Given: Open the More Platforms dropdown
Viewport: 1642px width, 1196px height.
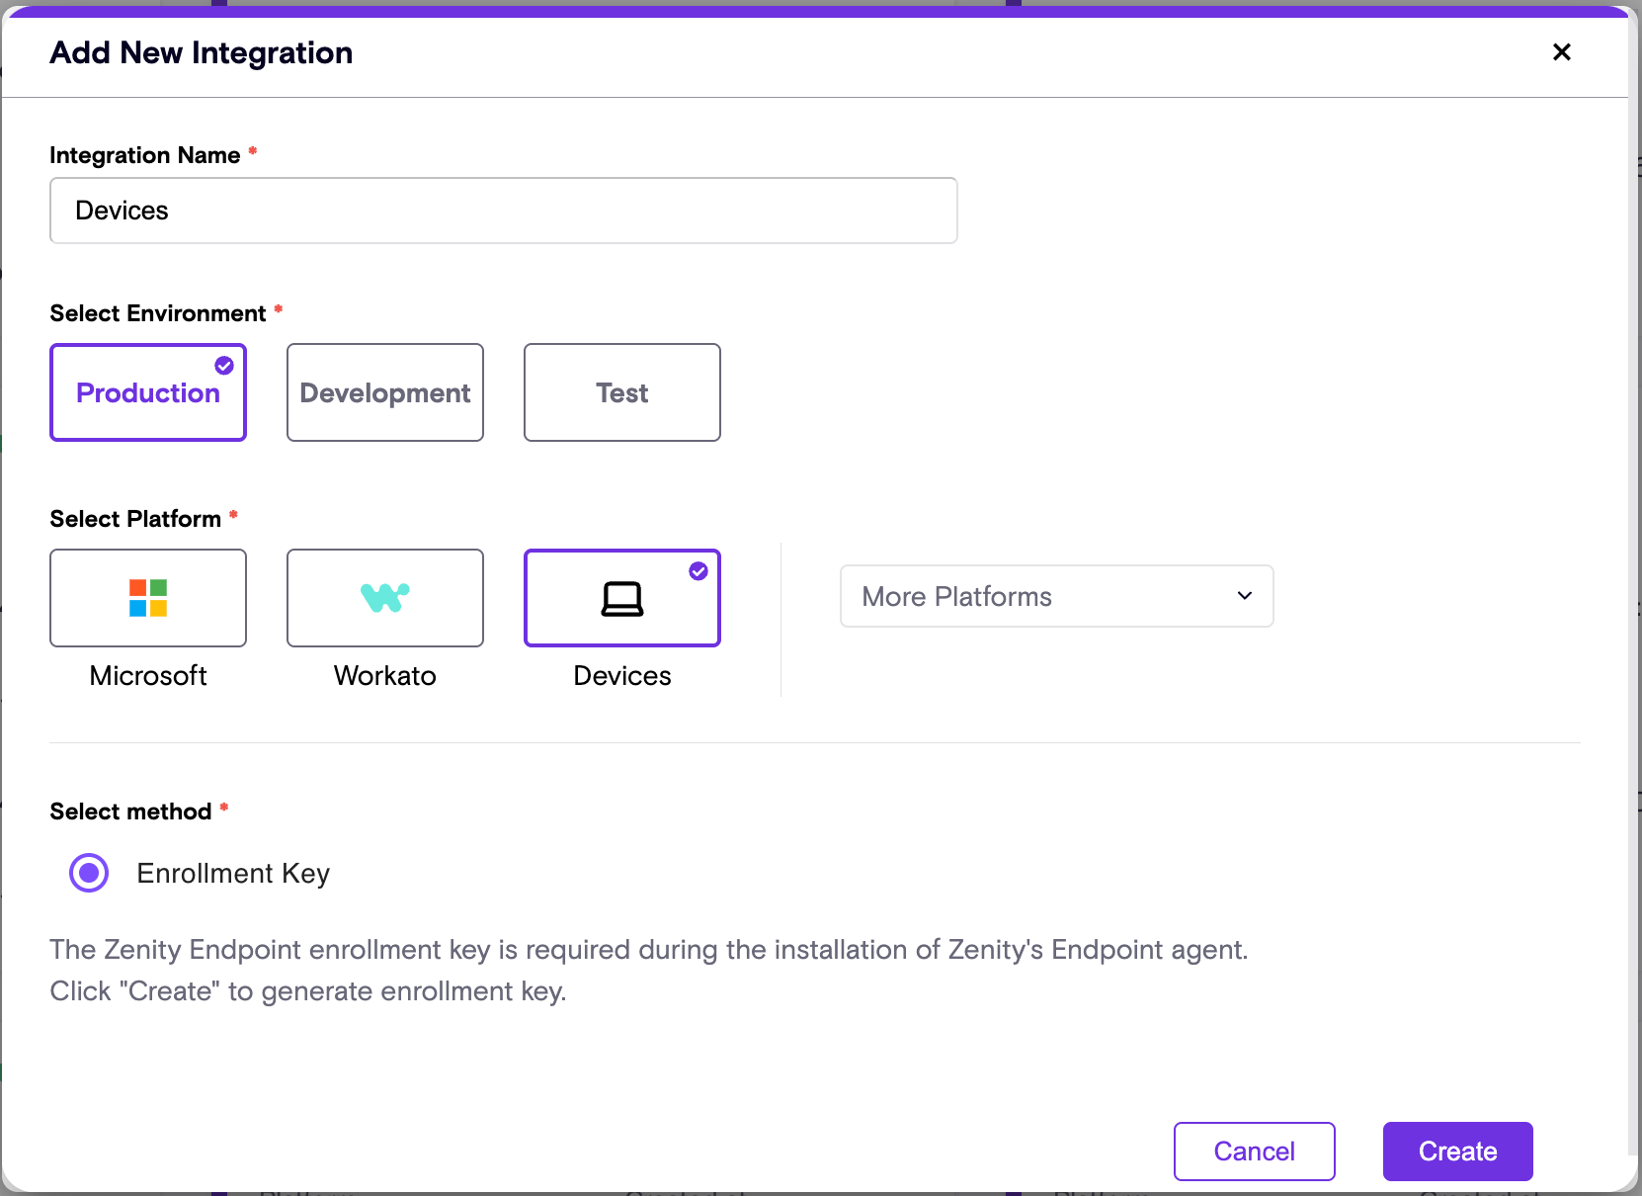Looking at the screenshot, I should pyautogui.click(x=1056, y=596).
